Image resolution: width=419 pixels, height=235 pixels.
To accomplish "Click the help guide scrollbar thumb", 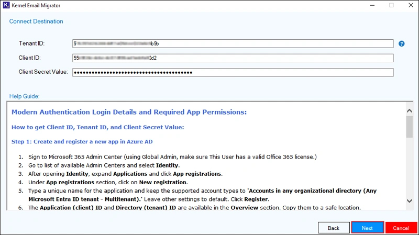I will coord(410,127).
